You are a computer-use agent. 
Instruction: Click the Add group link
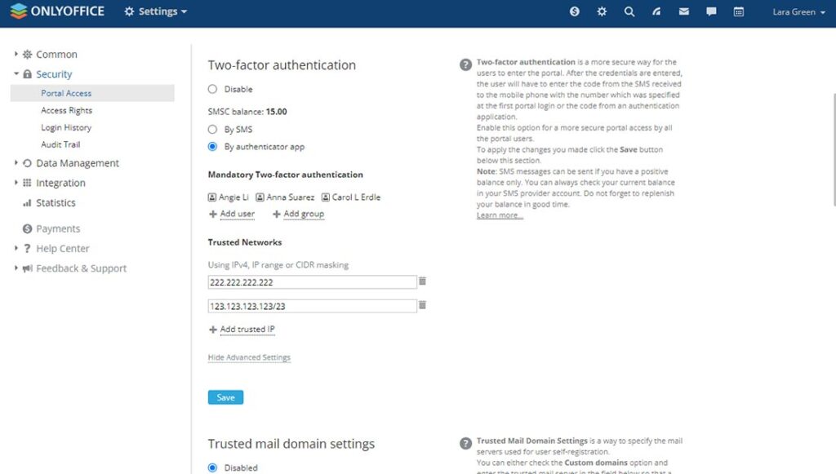(304, 214)
